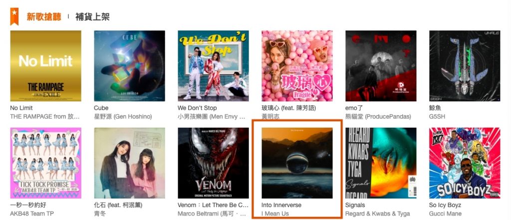Click the Regard & Kwabs & Tyga artist link
This screenshot has height=220, width=511.
coord(377,214)
